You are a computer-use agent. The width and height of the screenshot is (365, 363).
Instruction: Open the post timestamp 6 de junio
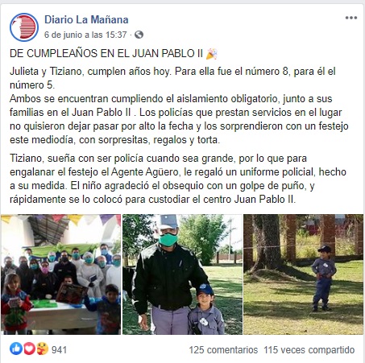coord(85,35)
